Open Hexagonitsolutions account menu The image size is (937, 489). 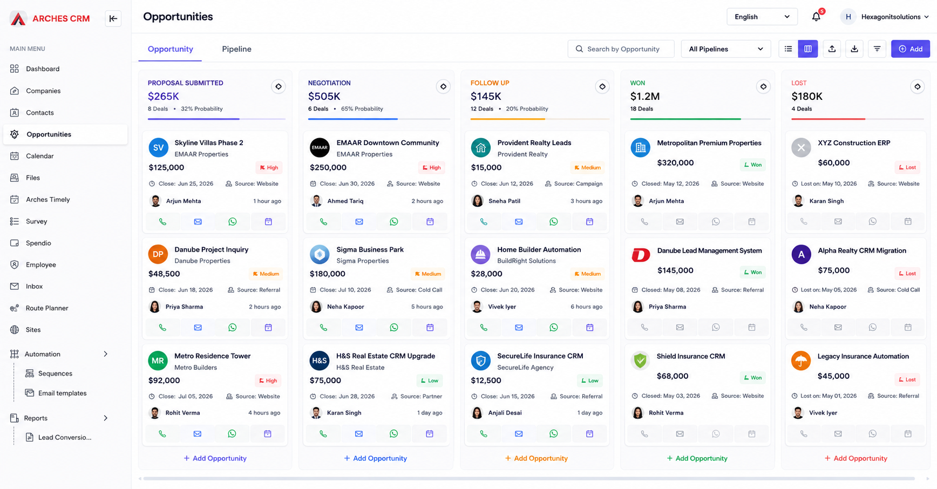tap(885, 17)
